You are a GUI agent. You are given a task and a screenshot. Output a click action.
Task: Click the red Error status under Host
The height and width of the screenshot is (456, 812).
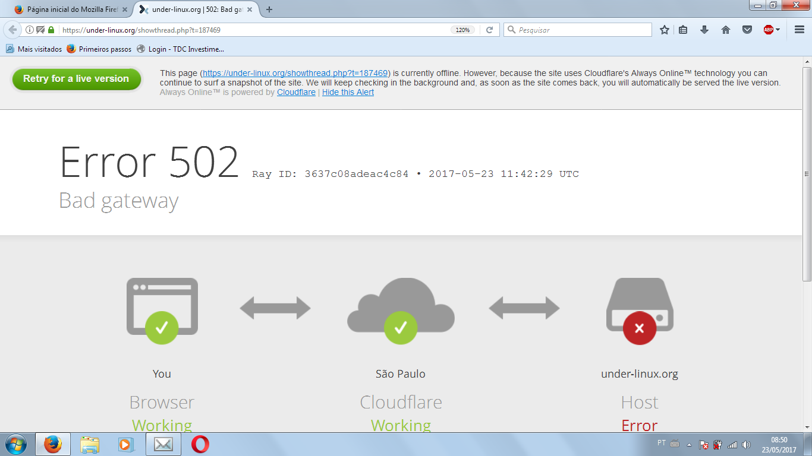click(640, 425)
